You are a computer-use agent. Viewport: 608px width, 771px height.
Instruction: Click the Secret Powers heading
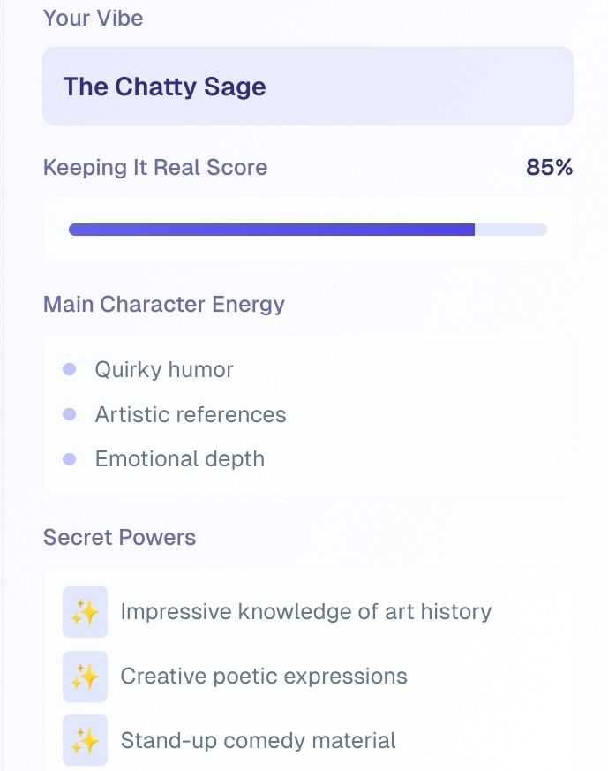click(119, 537)
